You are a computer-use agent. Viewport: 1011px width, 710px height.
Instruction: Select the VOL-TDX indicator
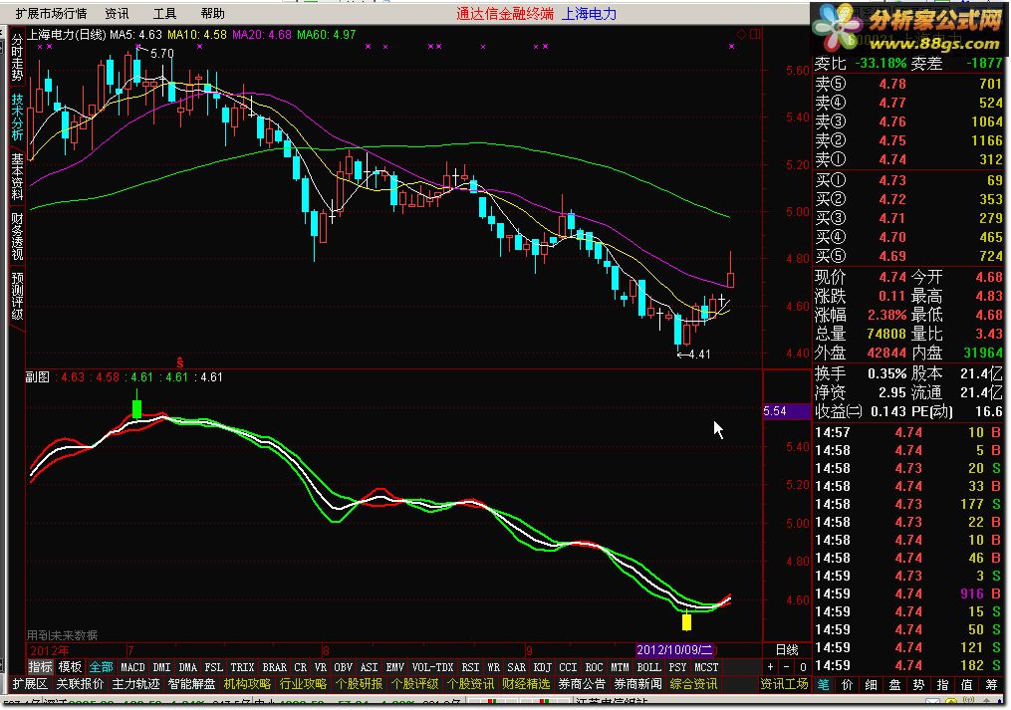pos(432,667)
